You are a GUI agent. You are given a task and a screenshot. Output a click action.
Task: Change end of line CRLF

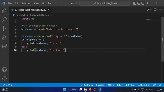point(119,85)
